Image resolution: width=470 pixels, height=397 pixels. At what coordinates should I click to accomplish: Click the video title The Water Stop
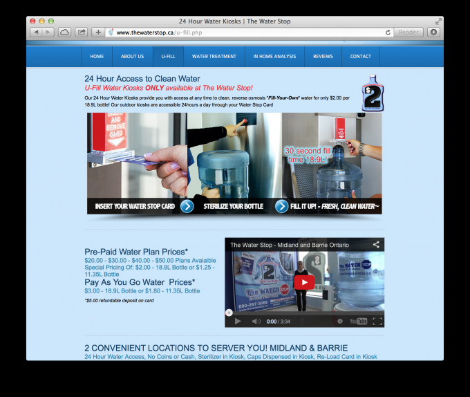(290, 245)
